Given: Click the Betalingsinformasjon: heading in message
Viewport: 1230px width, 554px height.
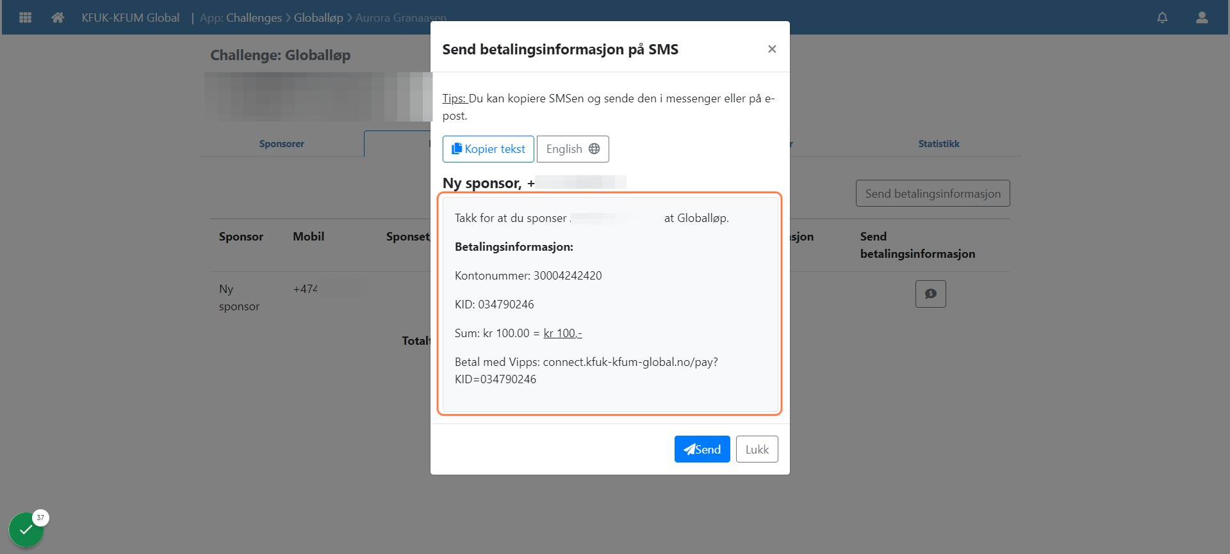Looking at the screenshot, I should (514, 247).
